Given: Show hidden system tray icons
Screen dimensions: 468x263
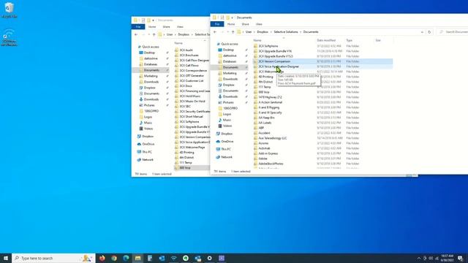Looking at the screenshot, I should 418,258.
